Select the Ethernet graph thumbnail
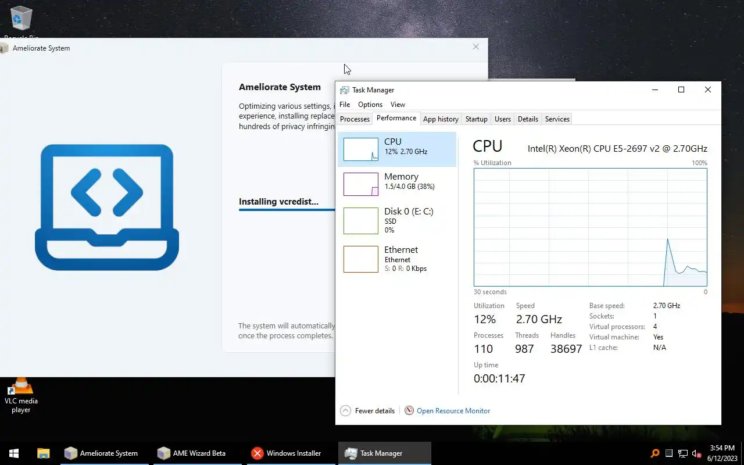 click(x=361, y=259)
